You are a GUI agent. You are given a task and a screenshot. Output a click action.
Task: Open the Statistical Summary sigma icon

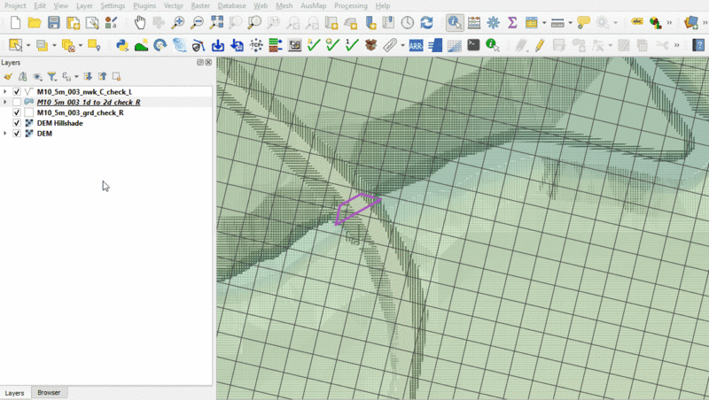(x=512, y=22)
